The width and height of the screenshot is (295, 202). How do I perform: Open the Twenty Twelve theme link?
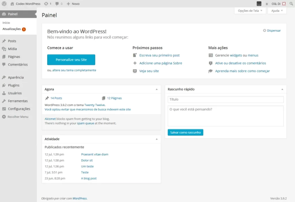(x=94, y=105)
